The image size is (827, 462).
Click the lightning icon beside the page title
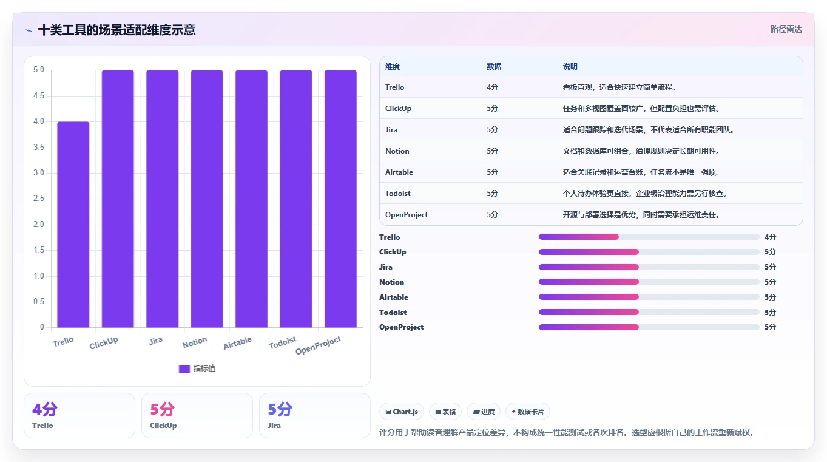29,30
